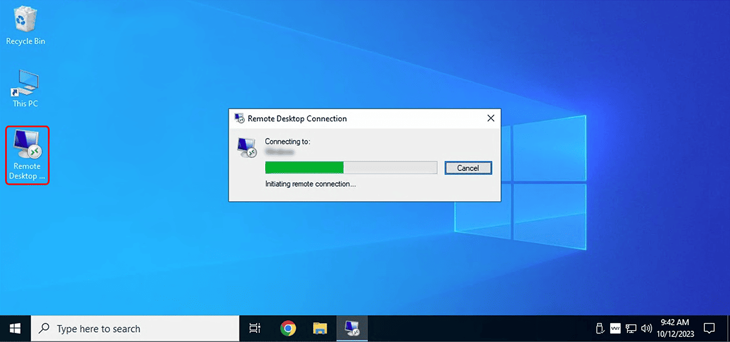Close the Remote Desktop Connection dialog
This screenshot has height=342, width=730.
click(x=490, y=118)
